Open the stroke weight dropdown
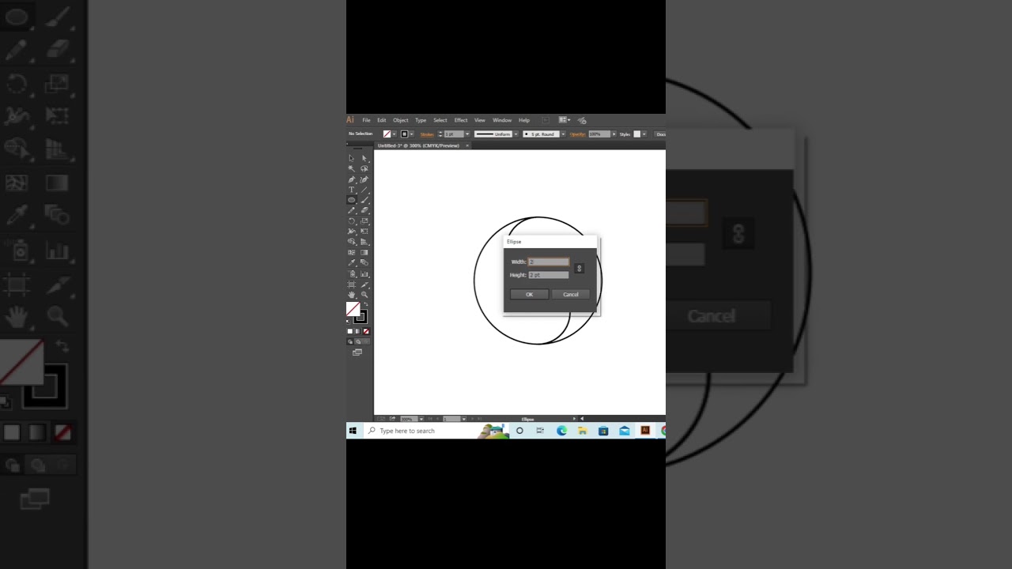 (x=467, y=134)
